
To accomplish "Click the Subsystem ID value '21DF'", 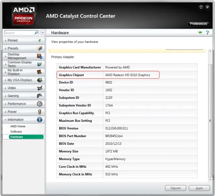I will tap(109, 98).
